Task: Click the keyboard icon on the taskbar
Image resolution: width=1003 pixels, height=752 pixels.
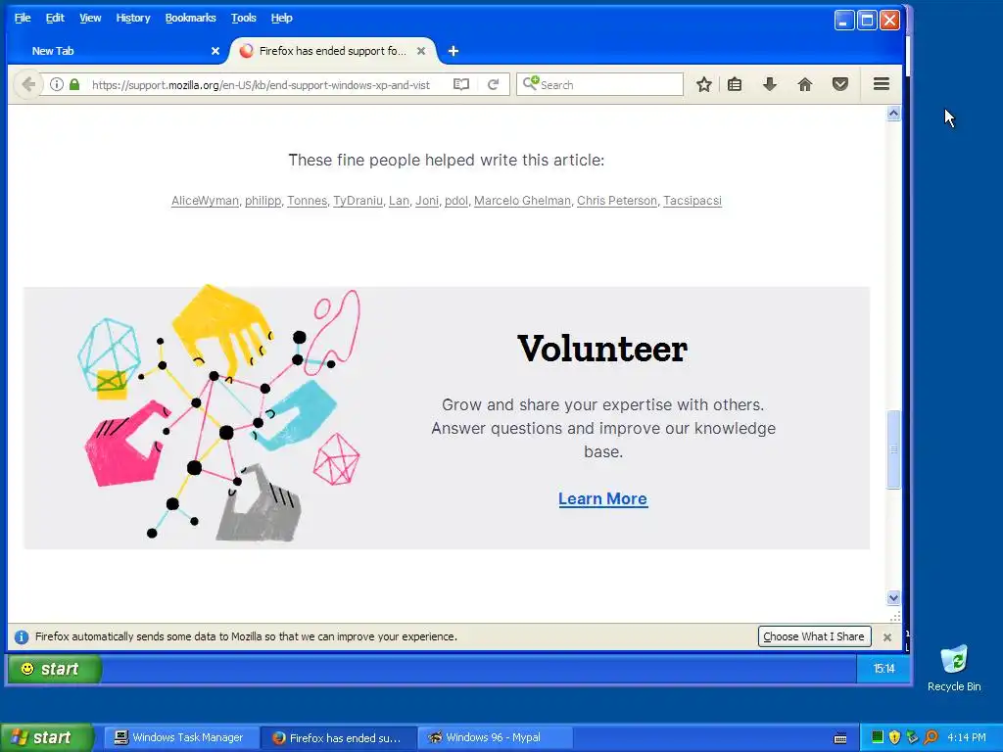Action: click(840, 738)
